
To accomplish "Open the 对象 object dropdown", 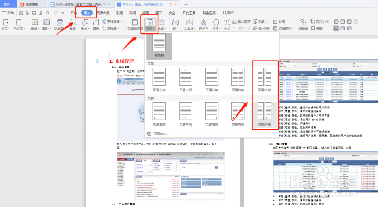I will 260,21.
